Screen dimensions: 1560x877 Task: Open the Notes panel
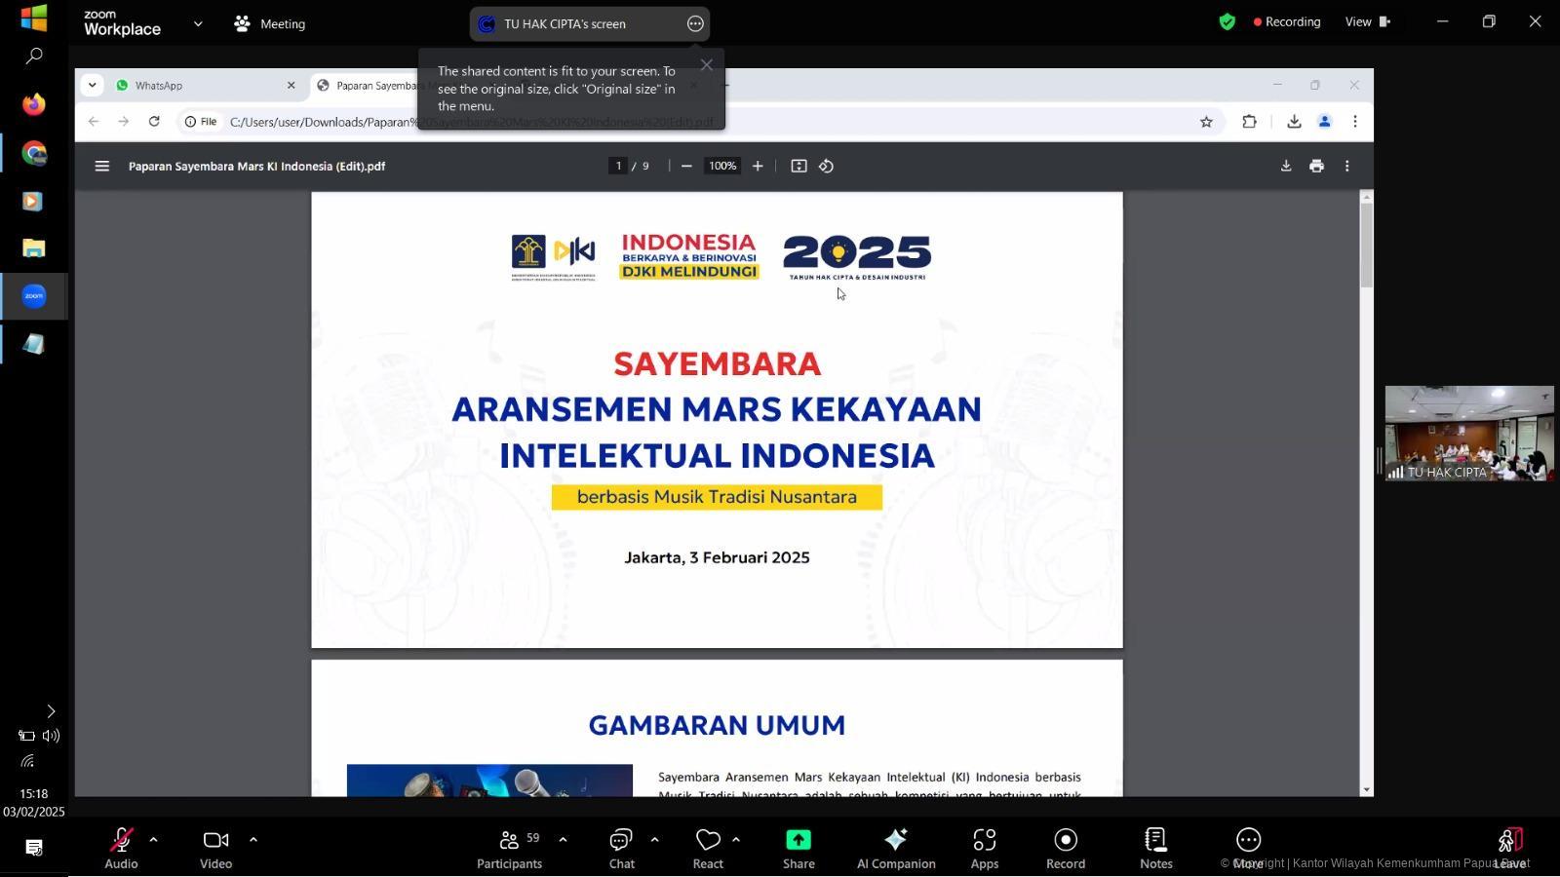(x=1155, y=848)
